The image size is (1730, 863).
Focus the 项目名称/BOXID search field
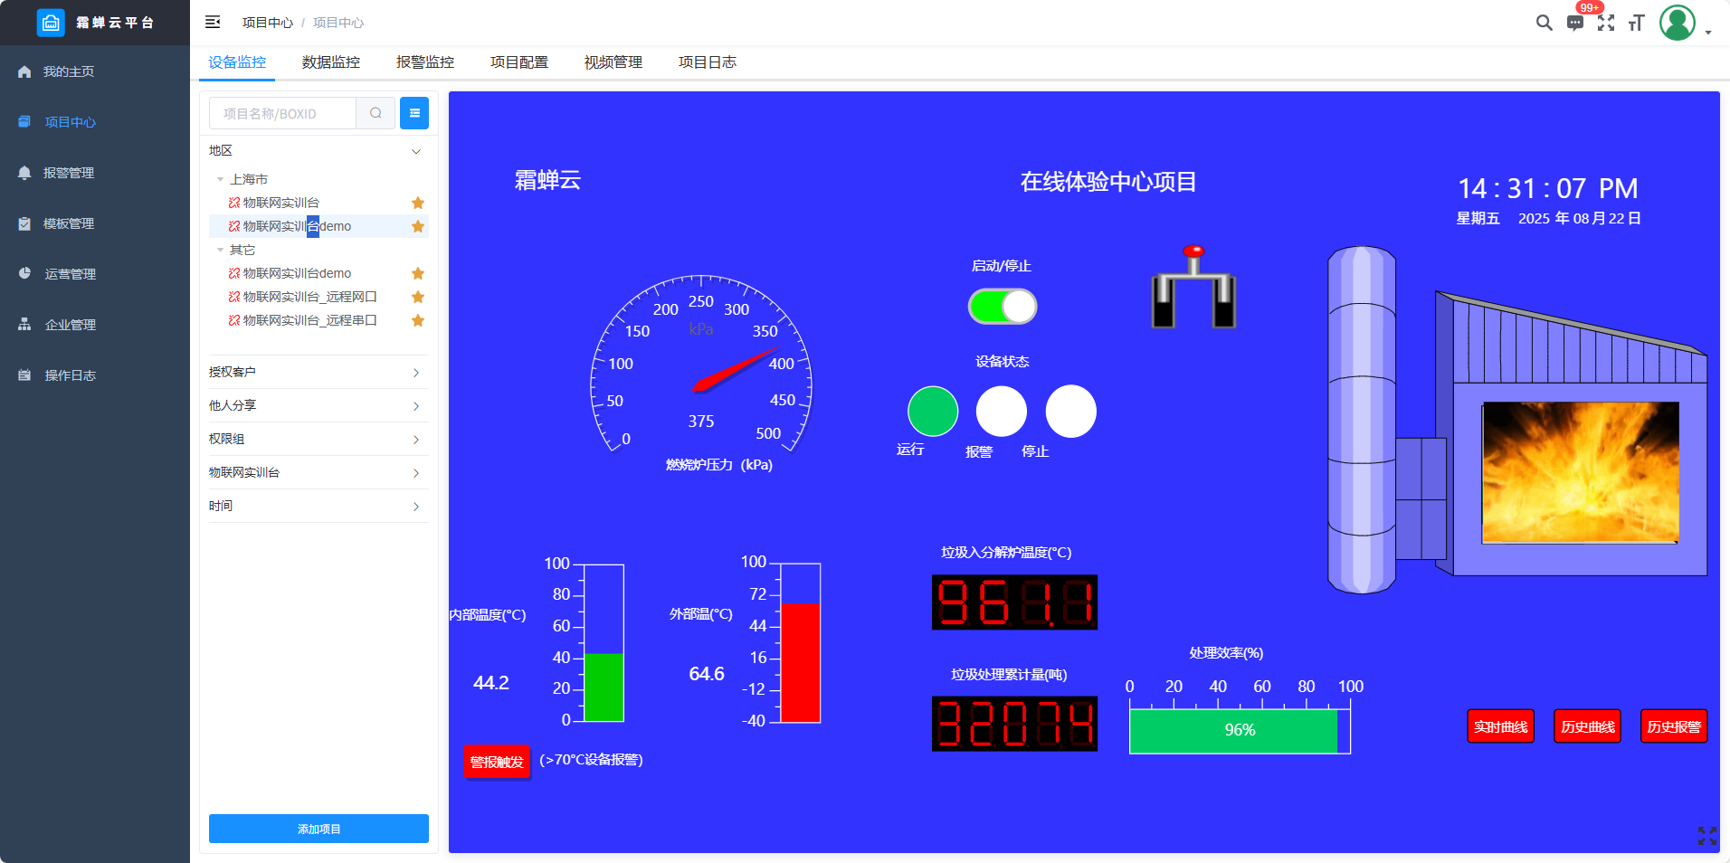[x=283, y=114]
